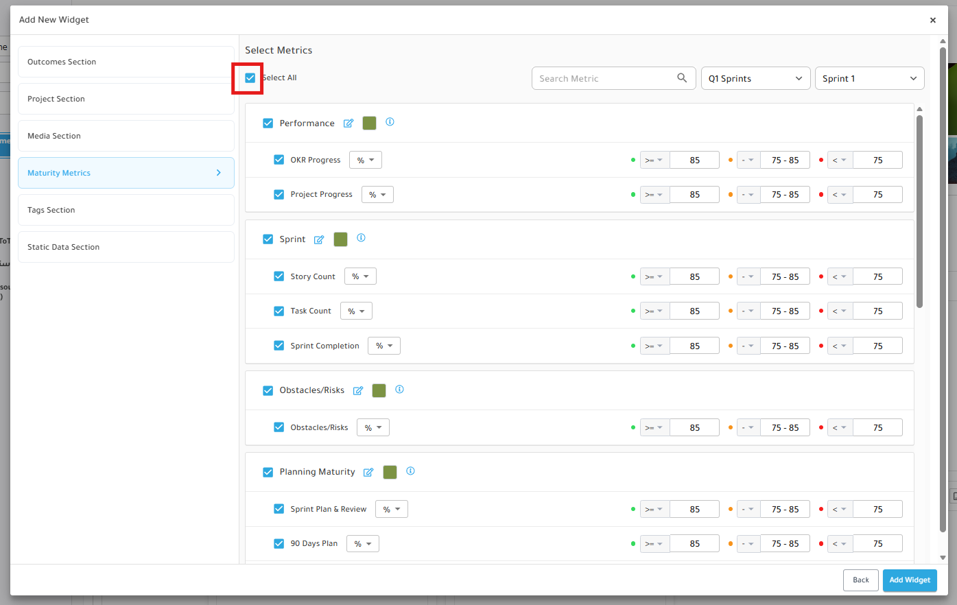Click the edit icon next to Performance
This screenshot has height=605, width=957.
pos(348,123)
